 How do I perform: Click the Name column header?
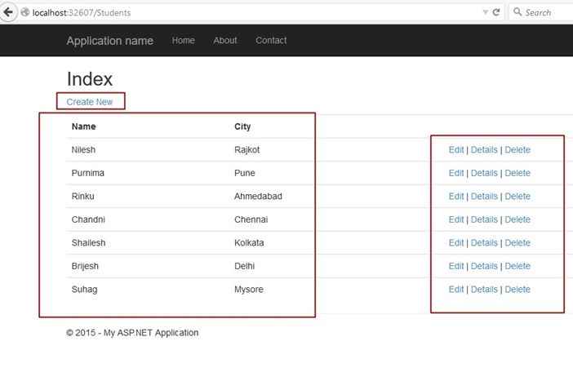84,126
